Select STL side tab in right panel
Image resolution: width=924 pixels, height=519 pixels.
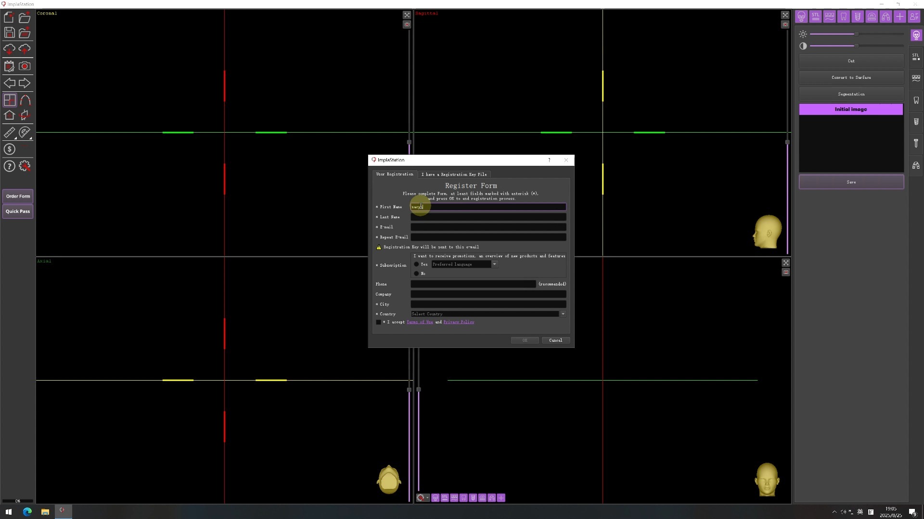coord(916,57)
